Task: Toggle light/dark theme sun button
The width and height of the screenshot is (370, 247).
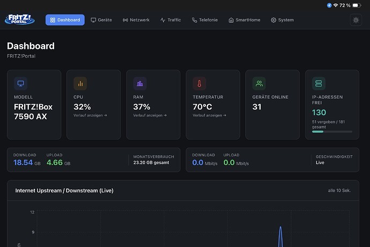Action: [356, 20]
